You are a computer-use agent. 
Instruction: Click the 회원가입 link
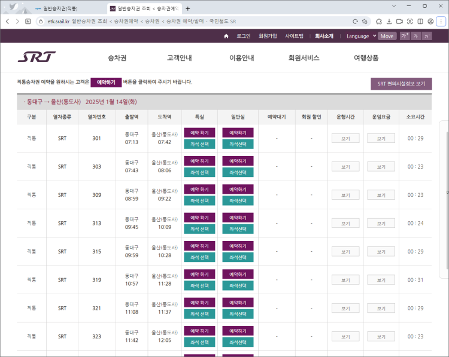click(x=268, y=36)
